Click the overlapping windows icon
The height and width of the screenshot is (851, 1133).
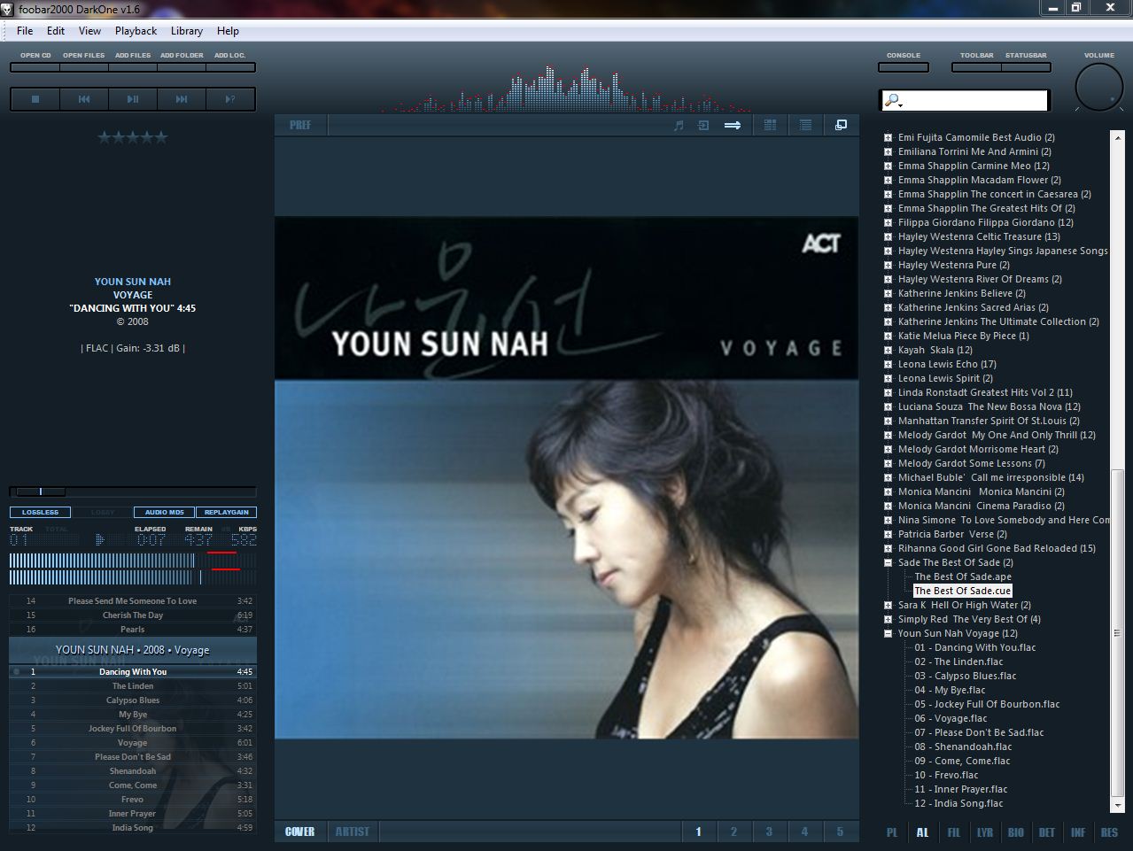click(x=841, y=126)
